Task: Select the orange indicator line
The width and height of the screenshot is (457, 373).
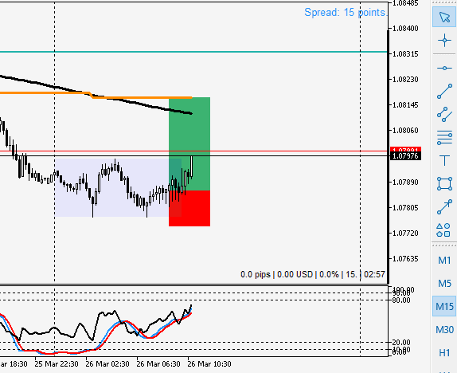Action: point(140,97)
